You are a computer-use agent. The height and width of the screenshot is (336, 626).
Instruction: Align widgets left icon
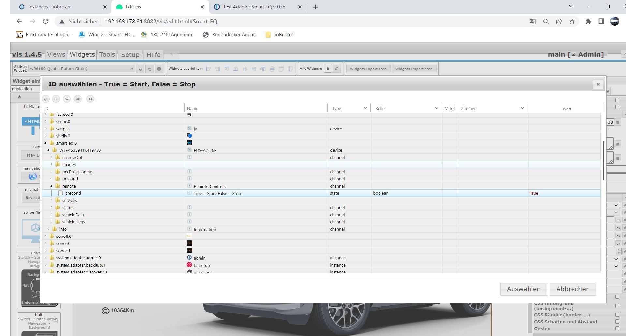(x=208, y=69)
